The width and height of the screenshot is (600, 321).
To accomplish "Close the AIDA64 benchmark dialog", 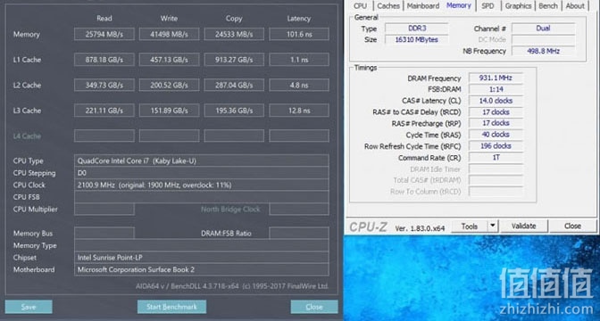I will 314,307.
